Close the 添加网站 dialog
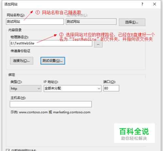The height and width of the screenshot is (151, 163). point(155,4)
